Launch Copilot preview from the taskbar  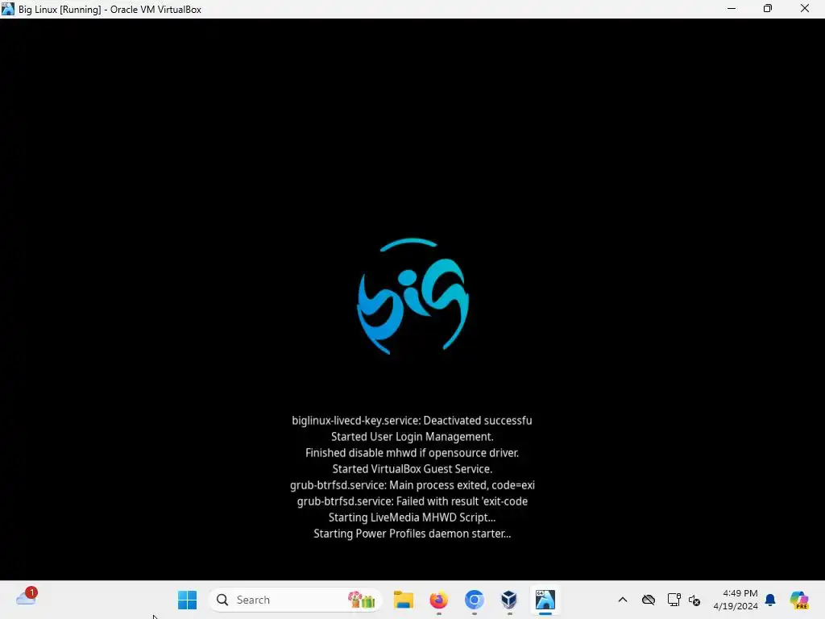pos(798,600)
